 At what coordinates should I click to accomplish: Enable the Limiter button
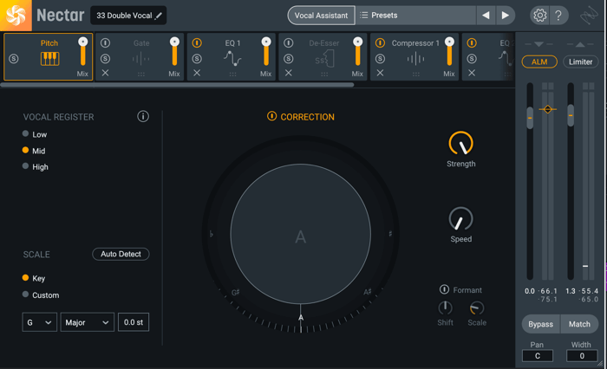click(x=580, y=61)
